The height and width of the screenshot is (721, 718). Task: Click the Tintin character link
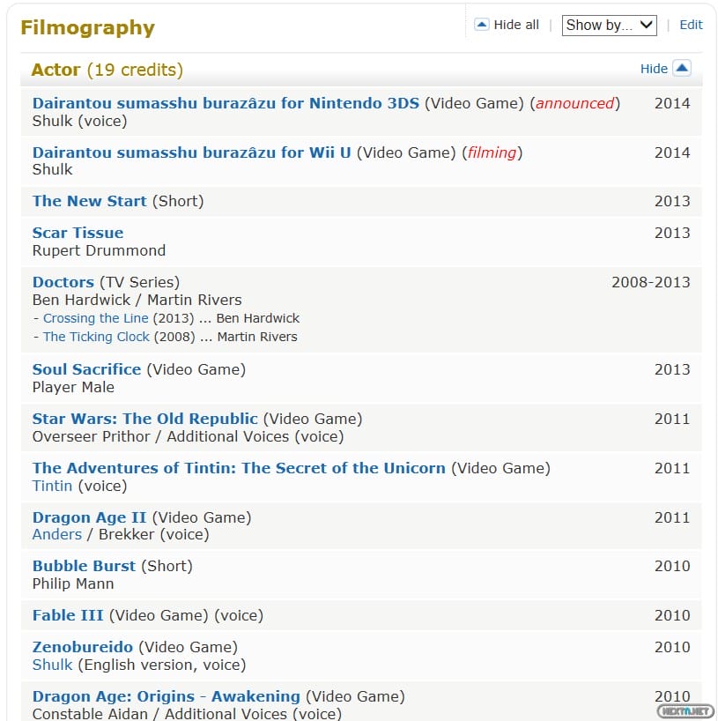pos(52,486)
